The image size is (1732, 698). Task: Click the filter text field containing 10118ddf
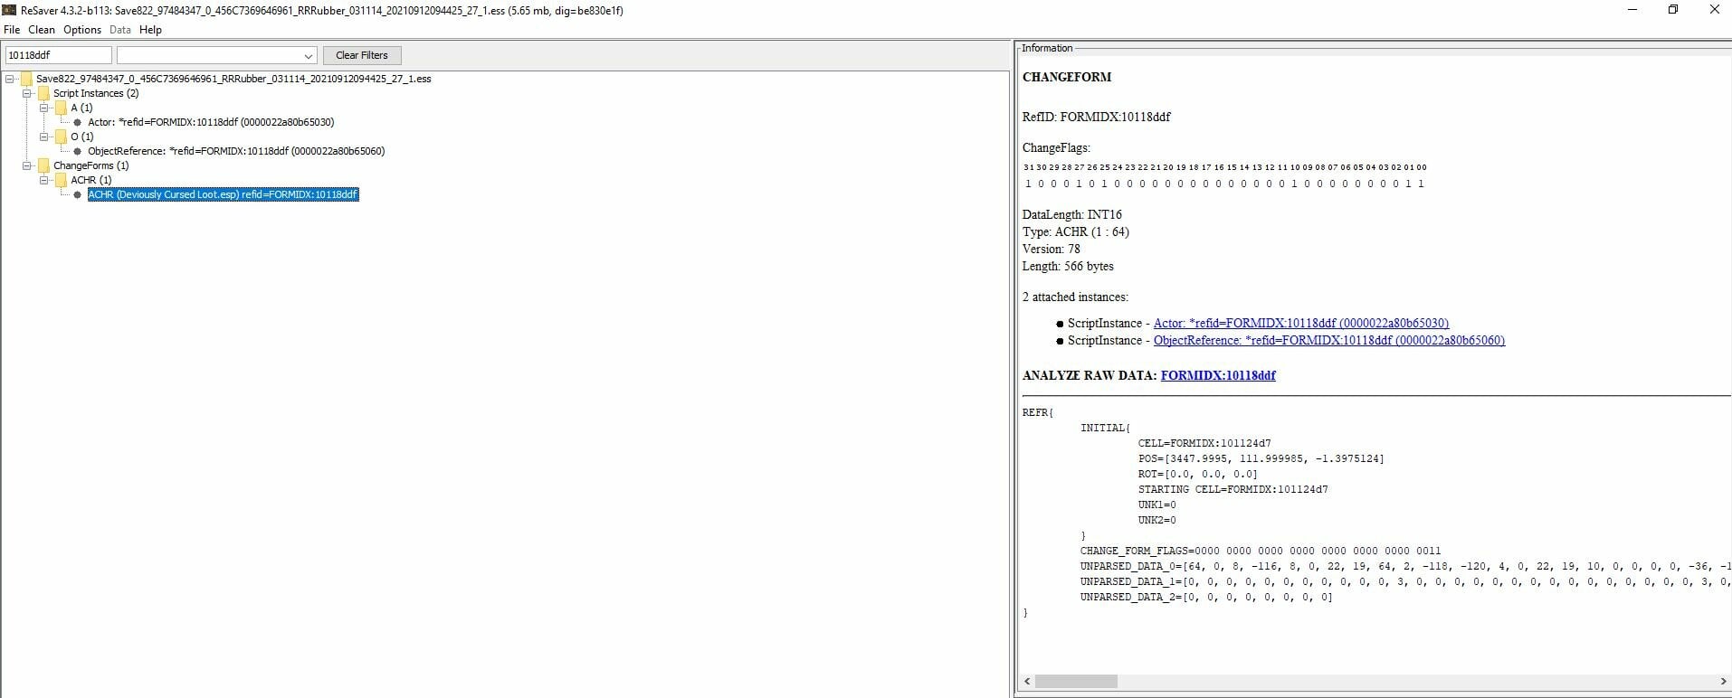(59, 55)
